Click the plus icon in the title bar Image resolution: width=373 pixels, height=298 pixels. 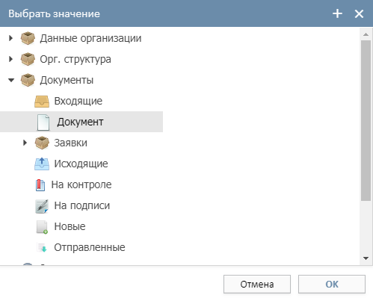337,13
